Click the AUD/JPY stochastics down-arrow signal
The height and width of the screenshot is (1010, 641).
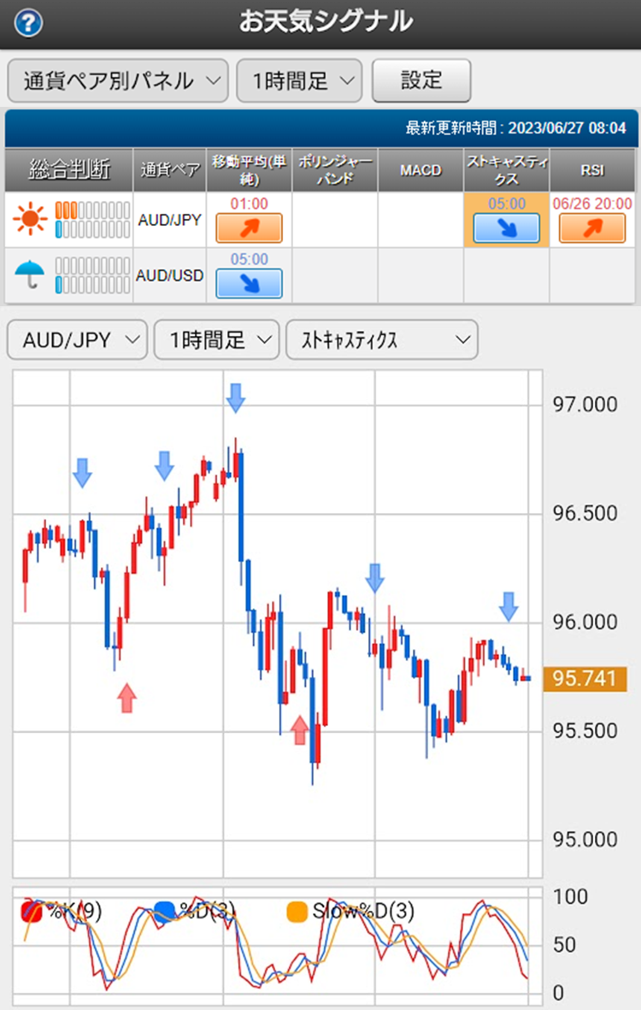point(507,228)
